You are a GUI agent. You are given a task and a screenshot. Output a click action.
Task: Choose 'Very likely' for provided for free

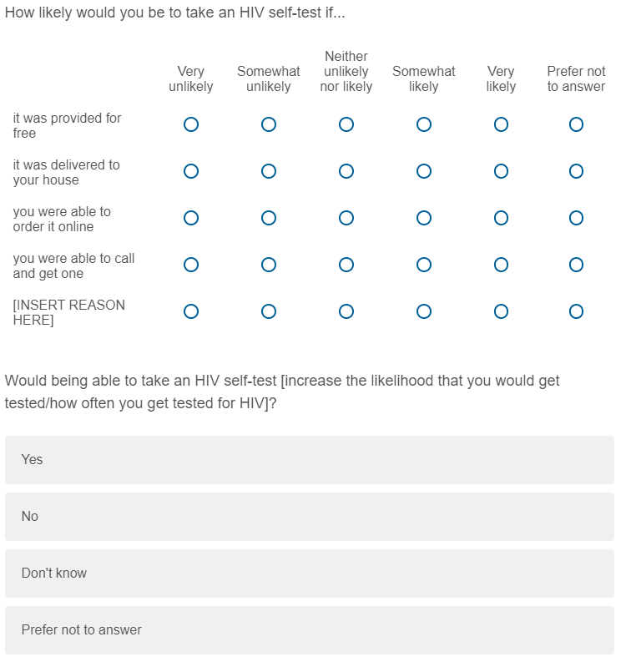click(x=501, y=124)
